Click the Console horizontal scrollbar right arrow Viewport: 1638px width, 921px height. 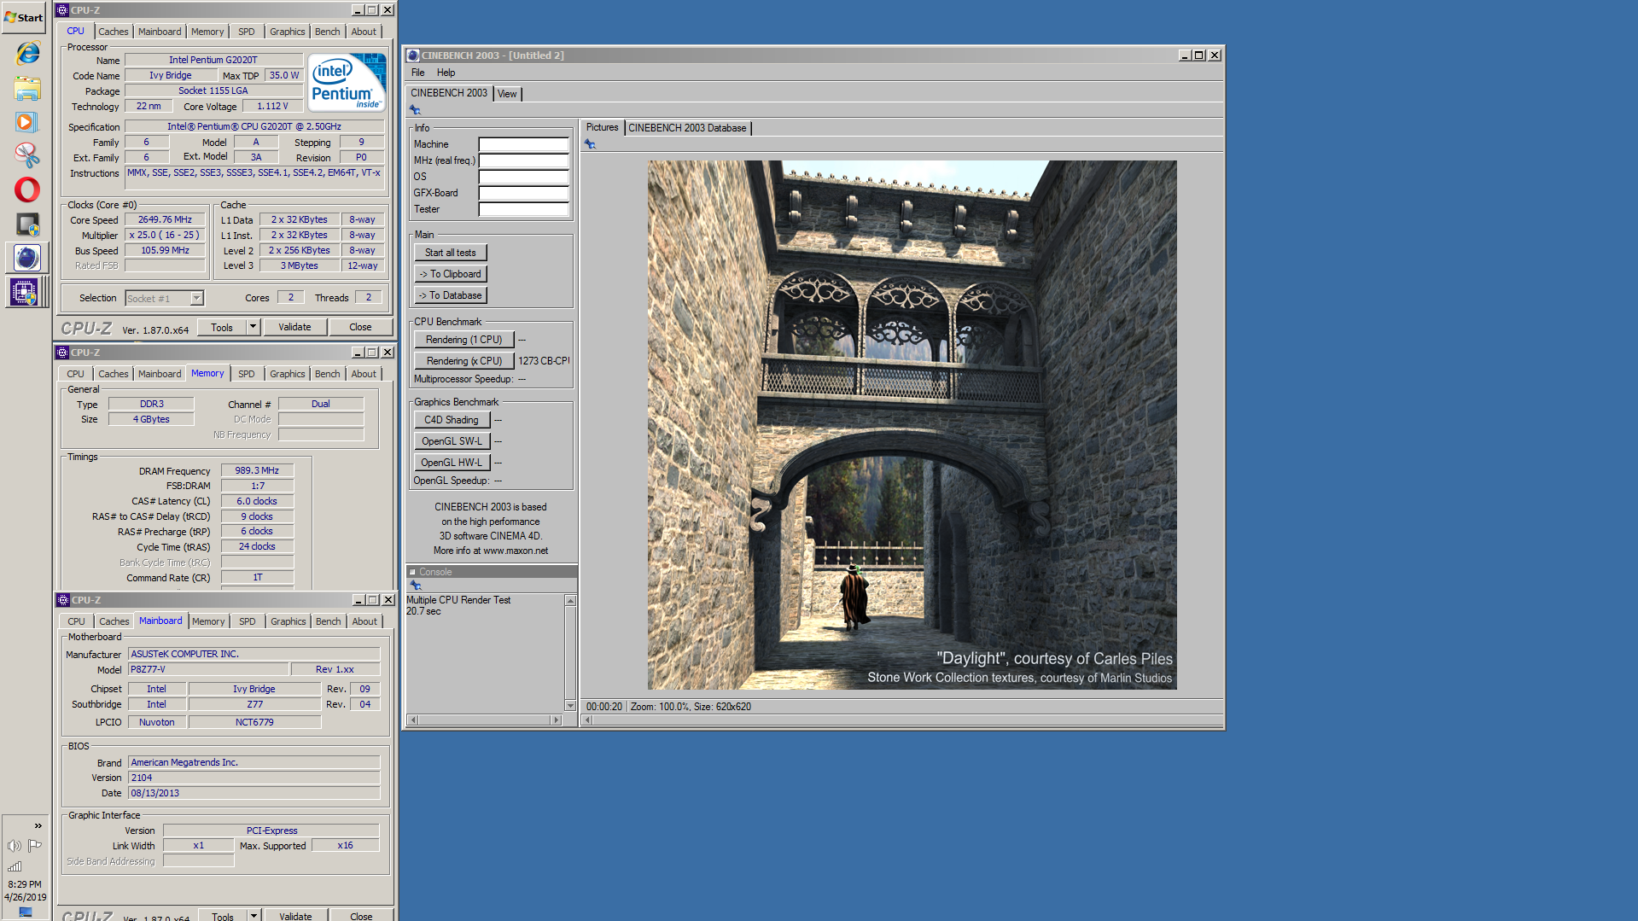[557, 720]
